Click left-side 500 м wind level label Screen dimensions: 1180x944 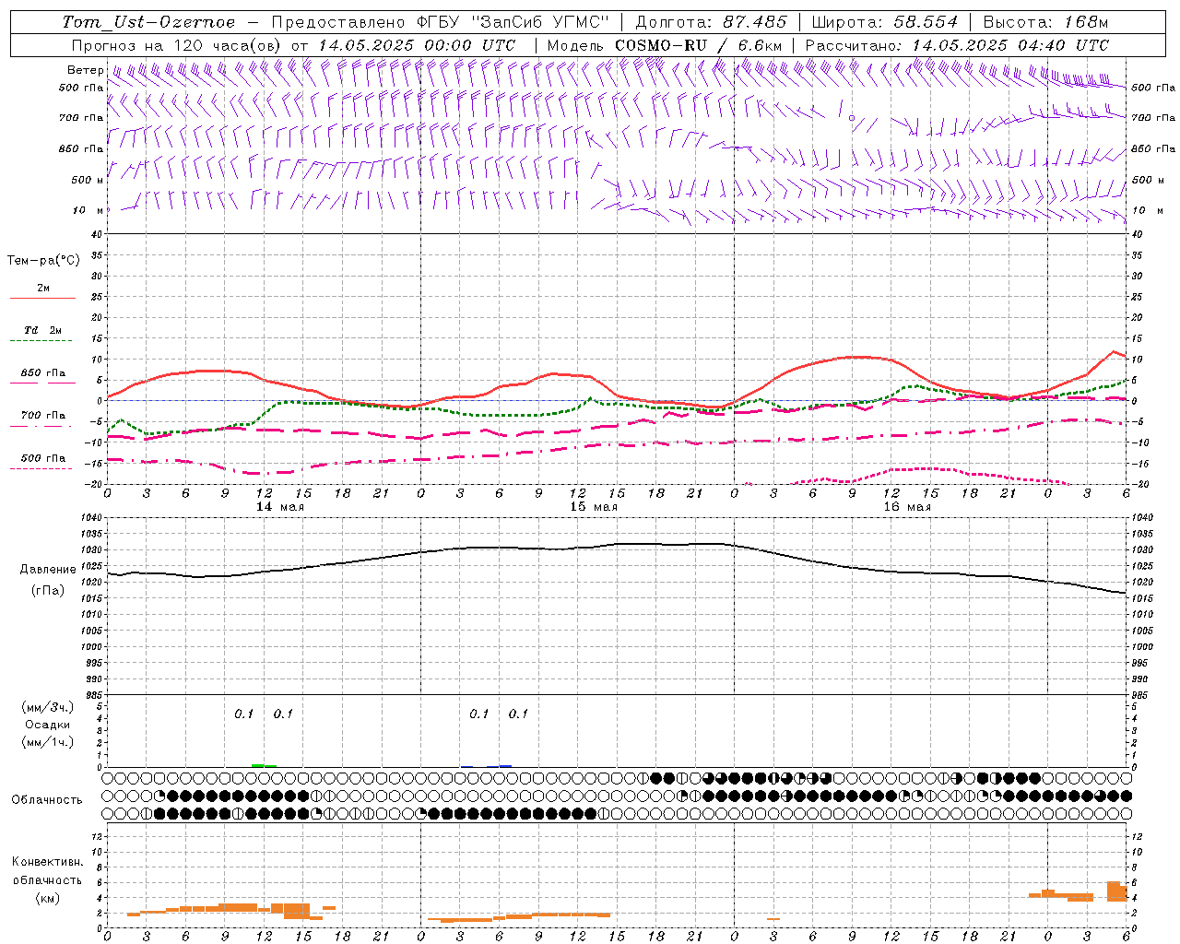(88, 180)
